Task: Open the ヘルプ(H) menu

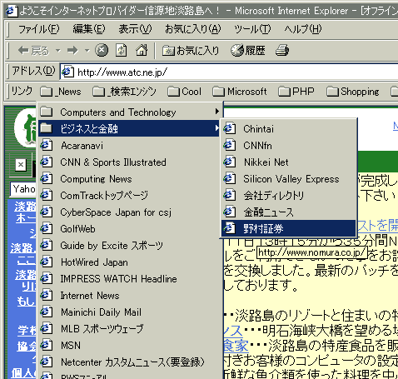Action: tap(302, 29)
